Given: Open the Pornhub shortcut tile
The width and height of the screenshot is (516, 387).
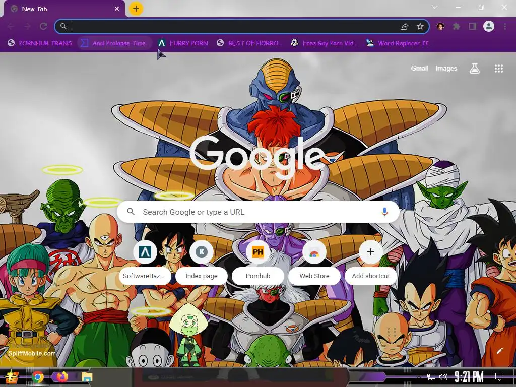Looking at the screenshot, I should tap(257, 262).
